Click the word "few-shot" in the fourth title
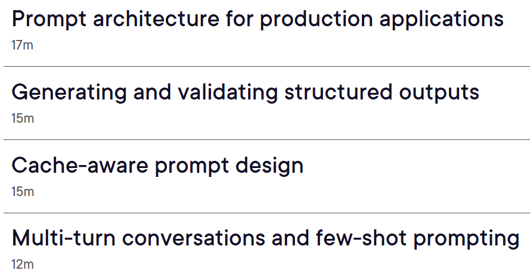The width and height of the screenshot is (530, 280). (361, 238)
